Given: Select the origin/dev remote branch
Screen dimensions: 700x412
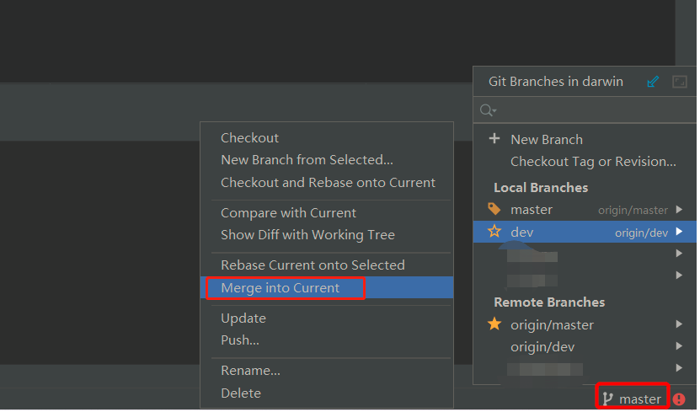Looking at the screenshot, I should (542, 347).
